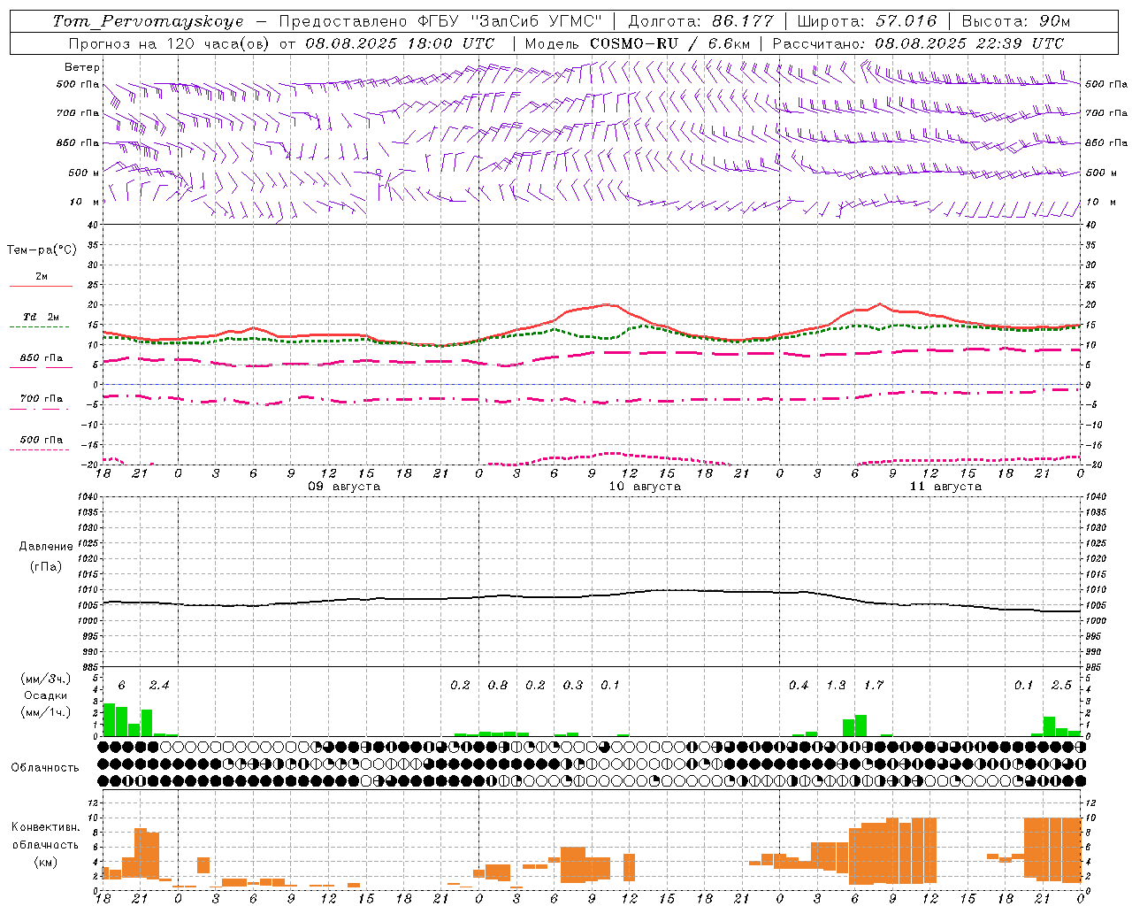Image resolution: width=1132 pixels, height=906 pixels.
Task: Click the 09 августа date label
Action: coord(344,487)
